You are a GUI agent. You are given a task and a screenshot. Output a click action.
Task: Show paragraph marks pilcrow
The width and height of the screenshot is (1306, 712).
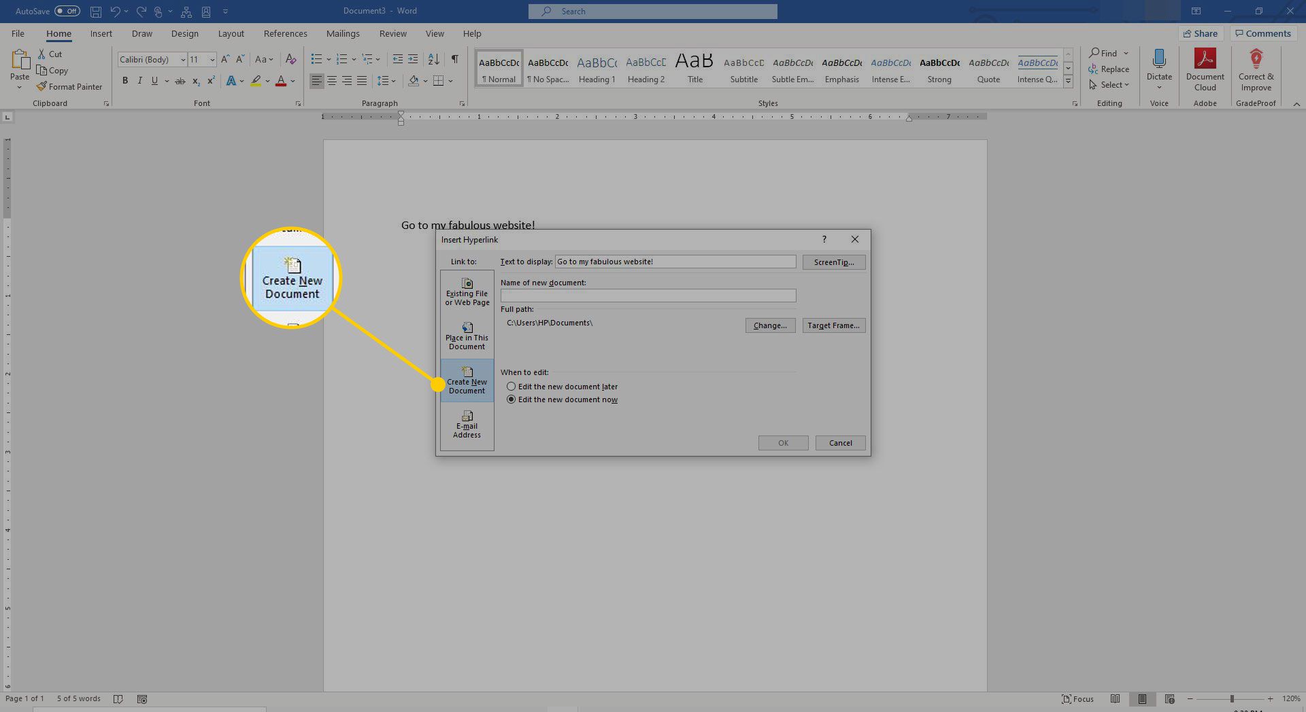tap(454, 59)
